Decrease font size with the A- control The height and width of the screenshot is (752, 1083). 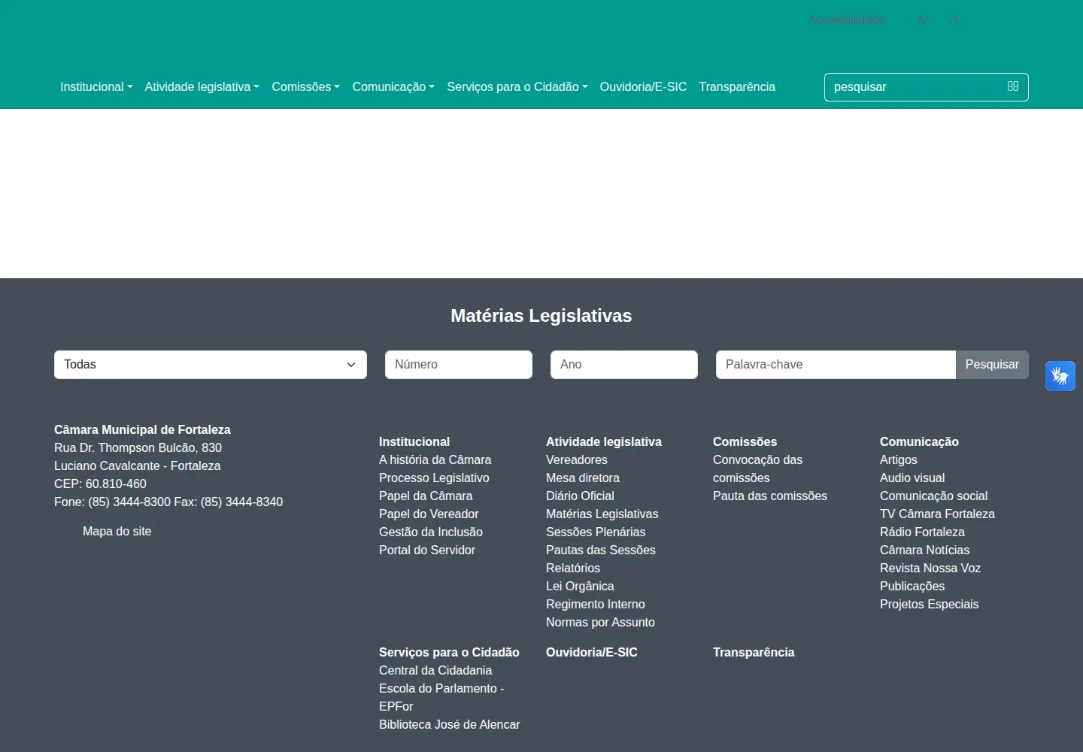pyautogui.click(x=956, y=20)
